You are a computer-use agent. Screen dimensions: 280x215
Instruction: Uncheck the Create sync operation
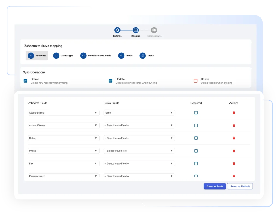25,81
